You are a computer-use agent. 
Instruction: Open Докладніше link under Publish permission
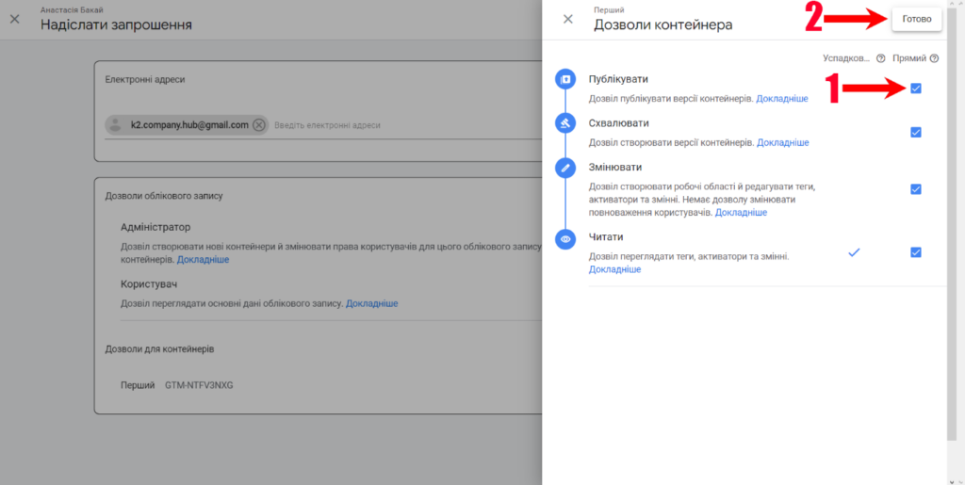782,98
